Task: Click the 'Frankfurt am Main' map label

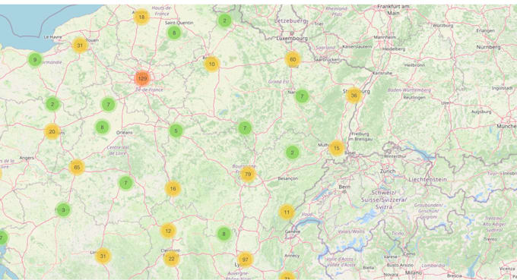Action: (x=393, y=10)
